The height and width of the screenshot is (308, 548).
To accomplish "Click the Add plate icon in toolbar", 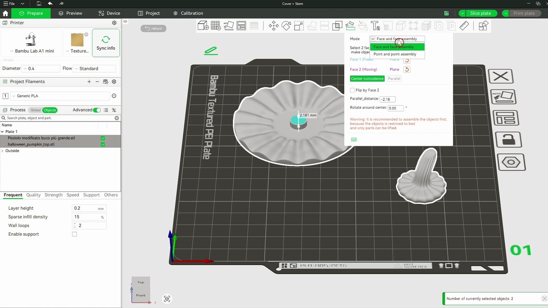I will [x=215, y=26].
